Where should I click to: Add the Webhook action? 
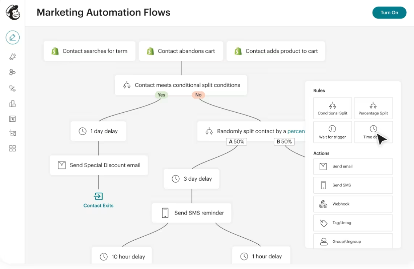(x=353, y=204)
